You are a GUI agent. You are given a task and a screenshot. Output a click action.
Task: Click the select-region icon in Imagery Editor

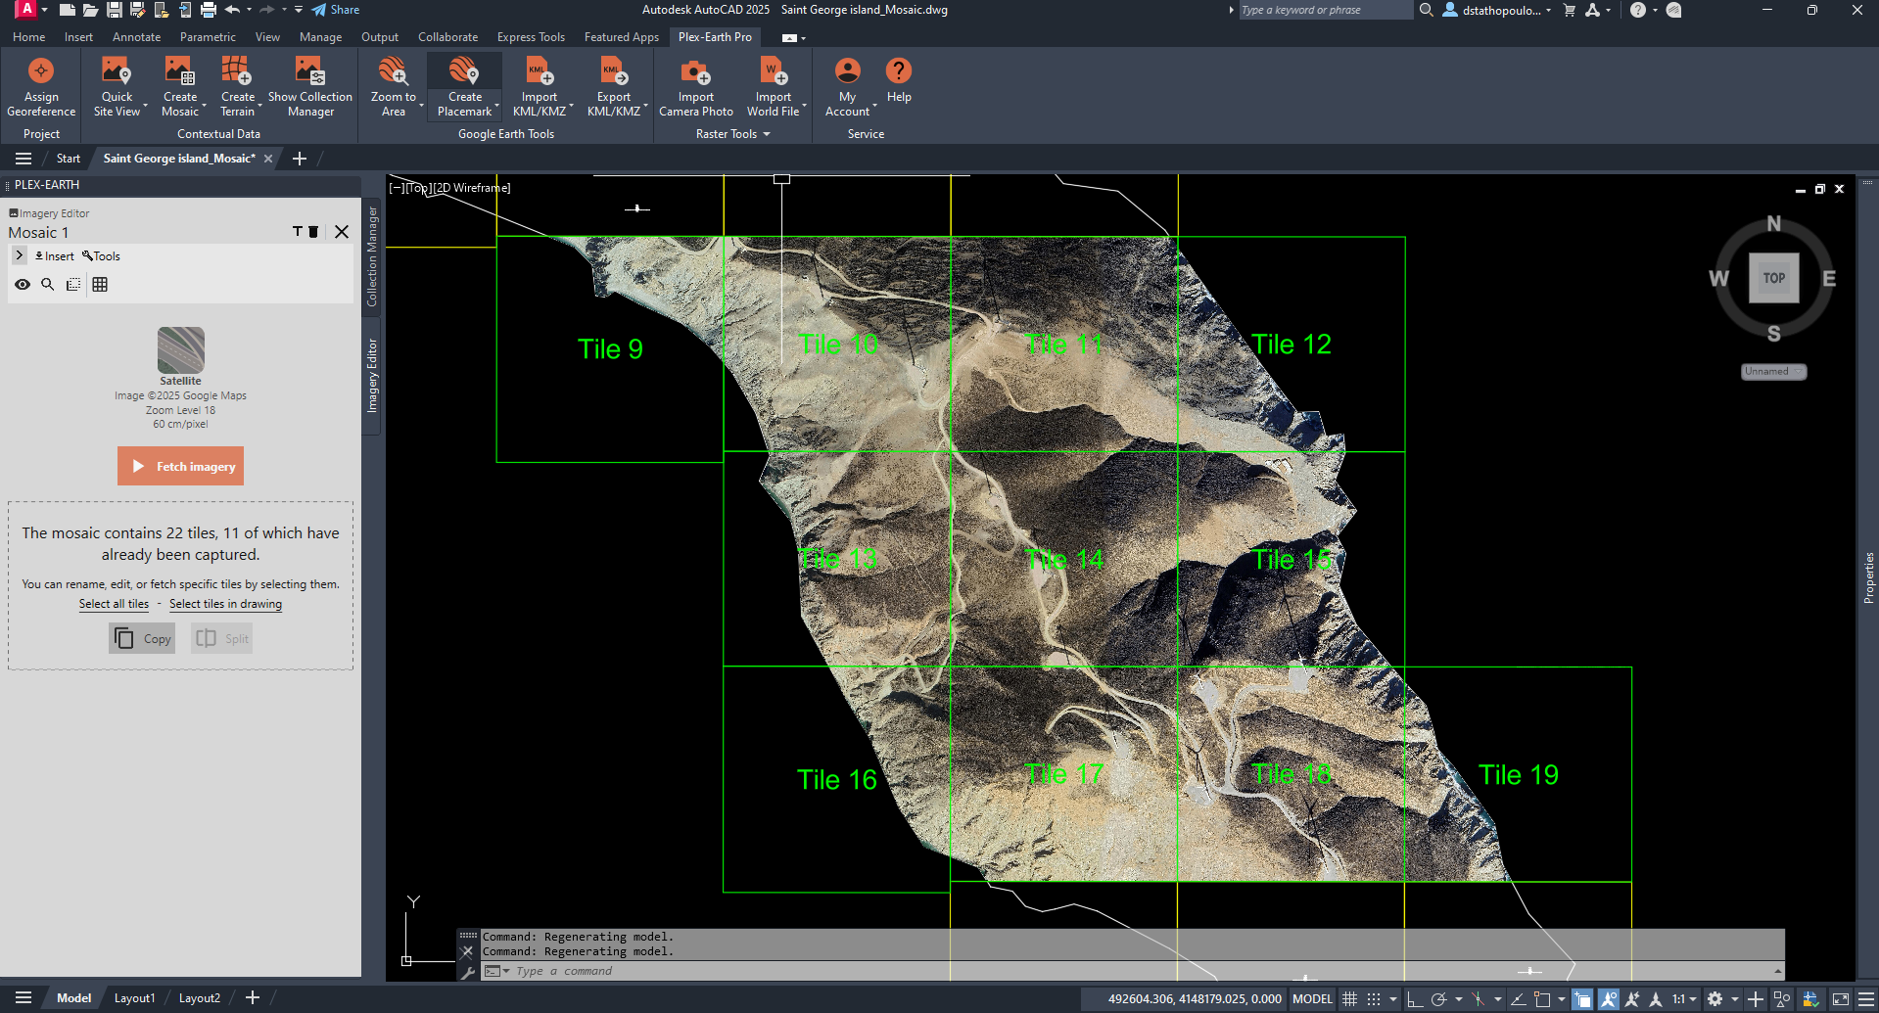pos(73,285)
